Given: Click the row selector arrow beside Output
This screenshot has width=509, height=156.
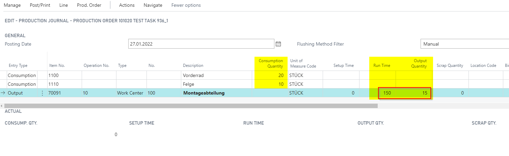Looking at the screenshot, I should click(x=3, y=93).
